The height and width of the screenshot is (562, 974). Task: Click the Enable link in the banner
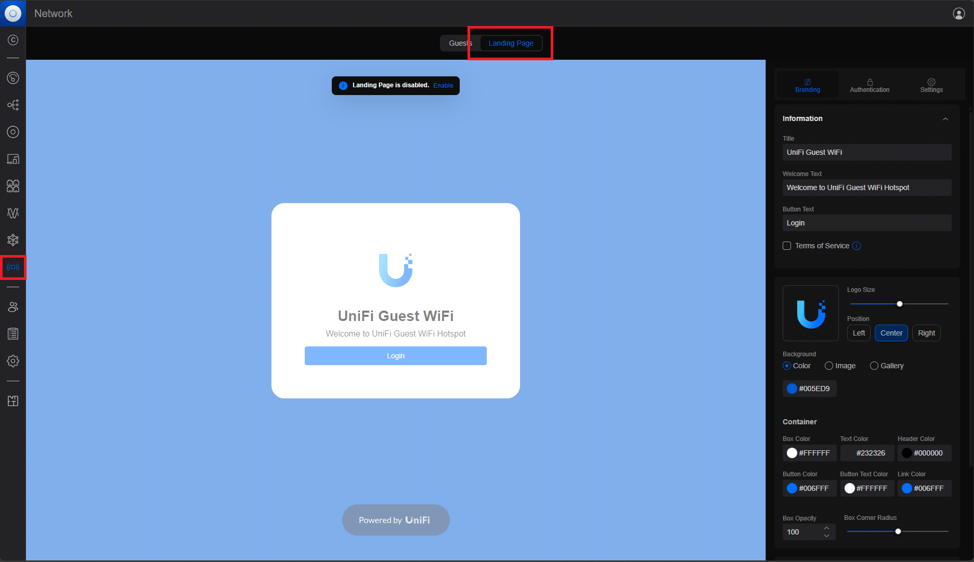click(443, 86)
